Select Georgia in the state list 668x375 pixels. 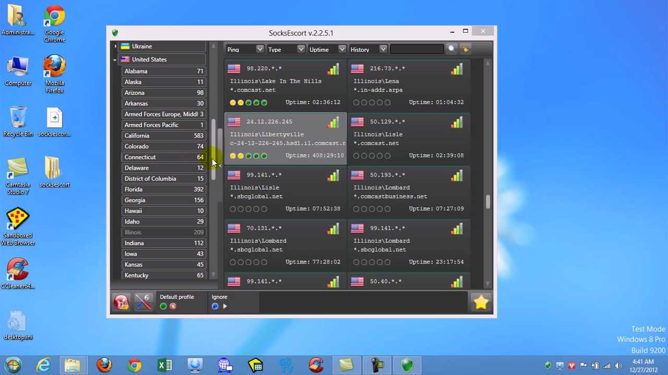click(x=164, y=200)
